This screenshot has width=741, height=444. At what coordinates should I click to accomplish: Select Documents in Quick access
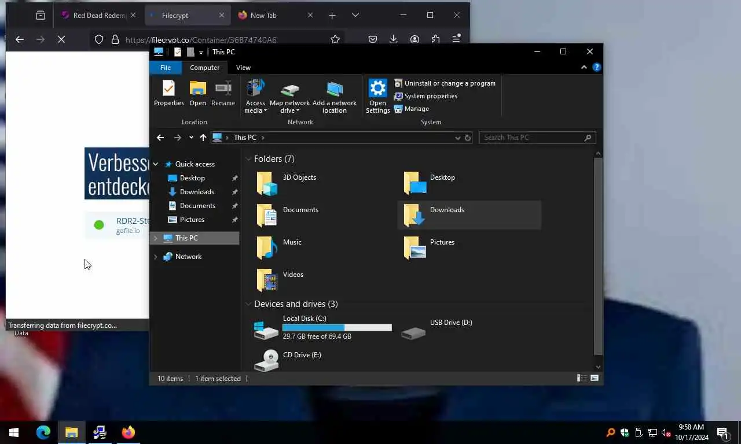197,206
